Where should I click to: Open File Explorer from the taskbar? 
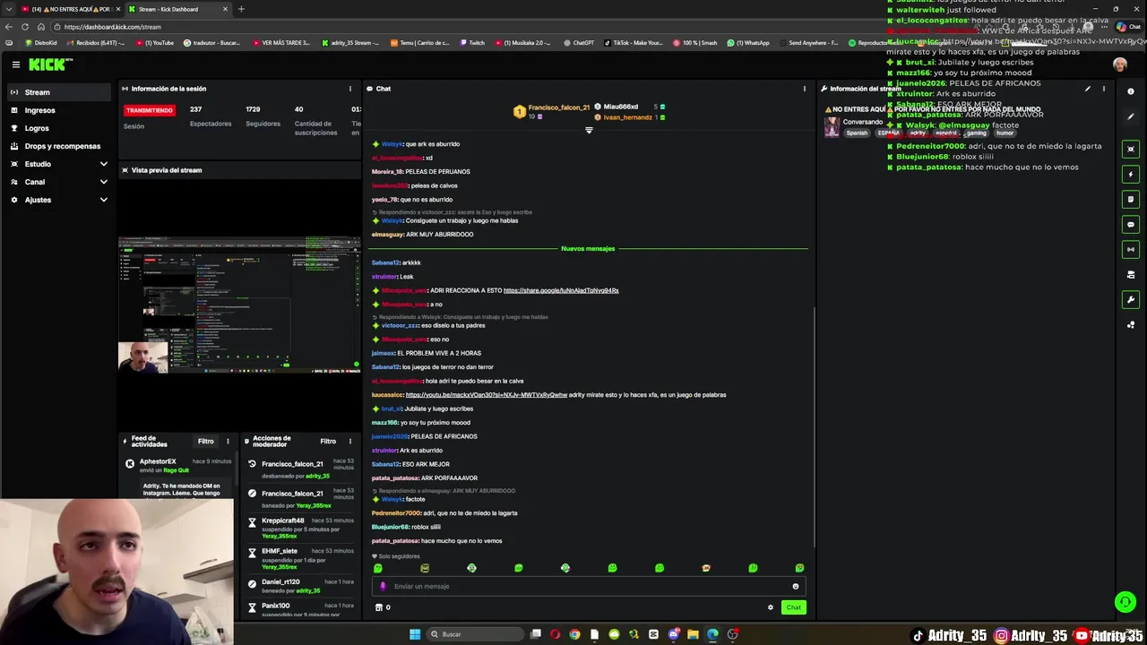pyautogui.click(x=693, y=634)
